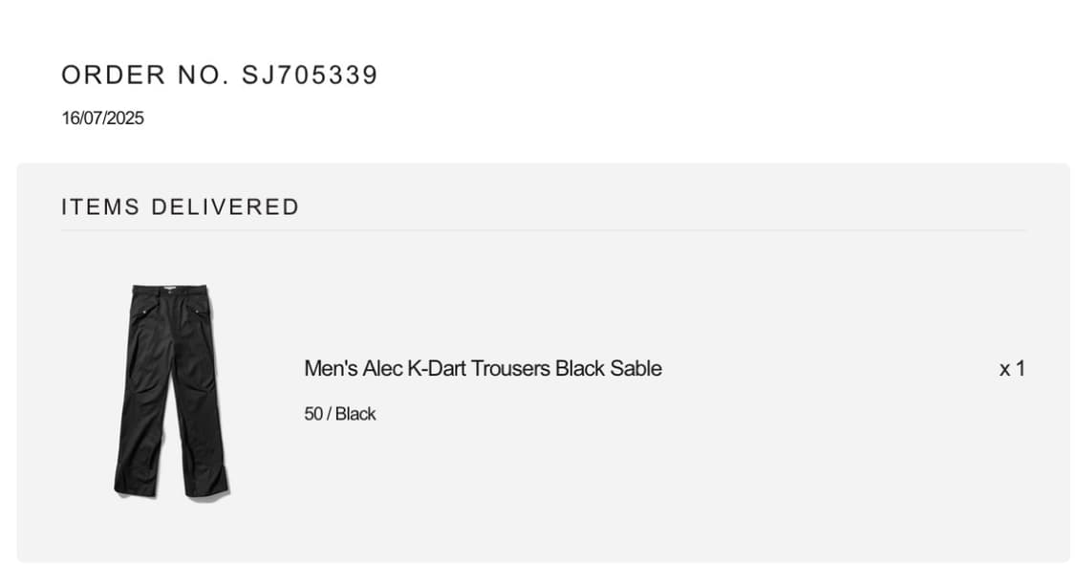Click the word Black in the size line
This screenshot has width=1075, height=585.
click(355, 414)
